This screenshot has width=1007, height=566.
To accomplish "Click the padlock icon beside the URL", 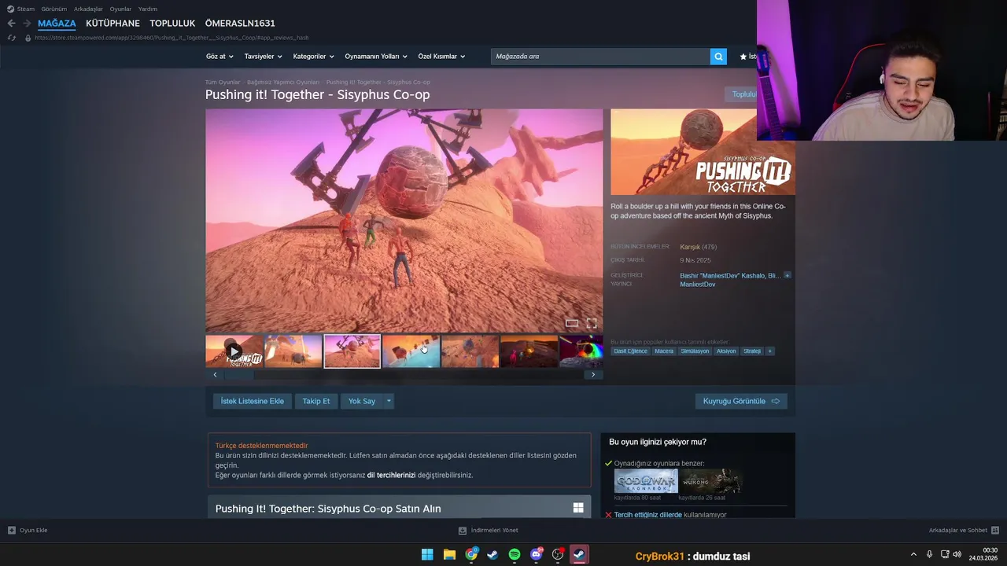I will point(28,38).
